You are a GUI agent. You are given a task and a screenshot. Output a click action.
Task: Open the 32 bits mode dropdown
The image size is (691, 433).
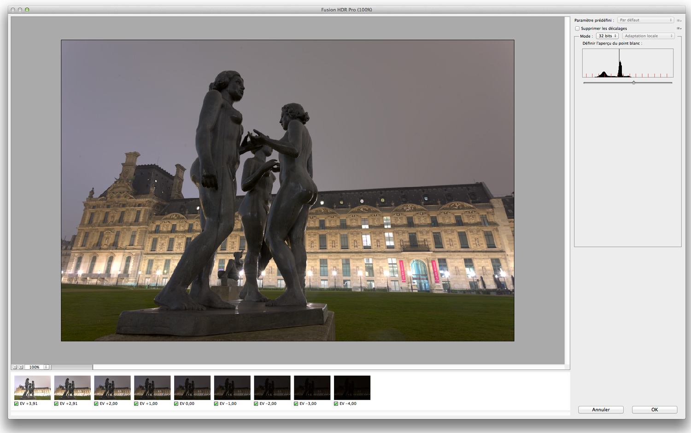(x=607, y=36)
